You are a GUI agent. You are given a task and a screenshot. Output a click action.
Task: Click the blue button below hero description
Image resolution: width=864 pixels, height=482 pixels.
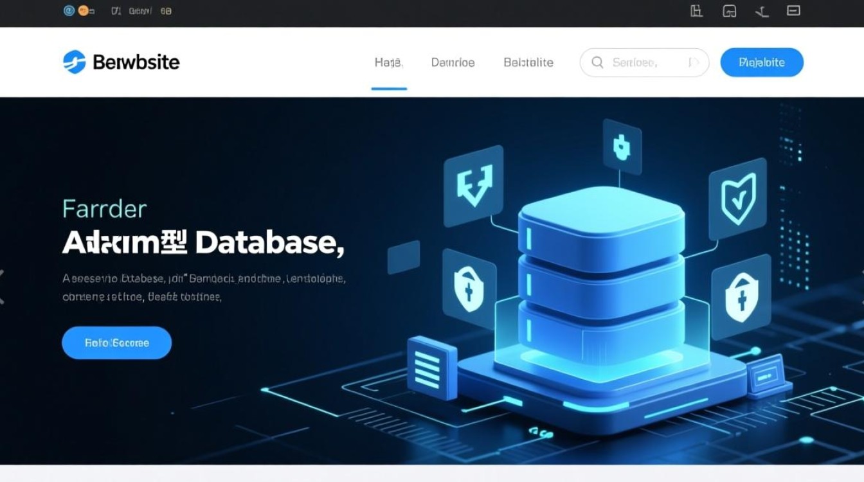116,343
